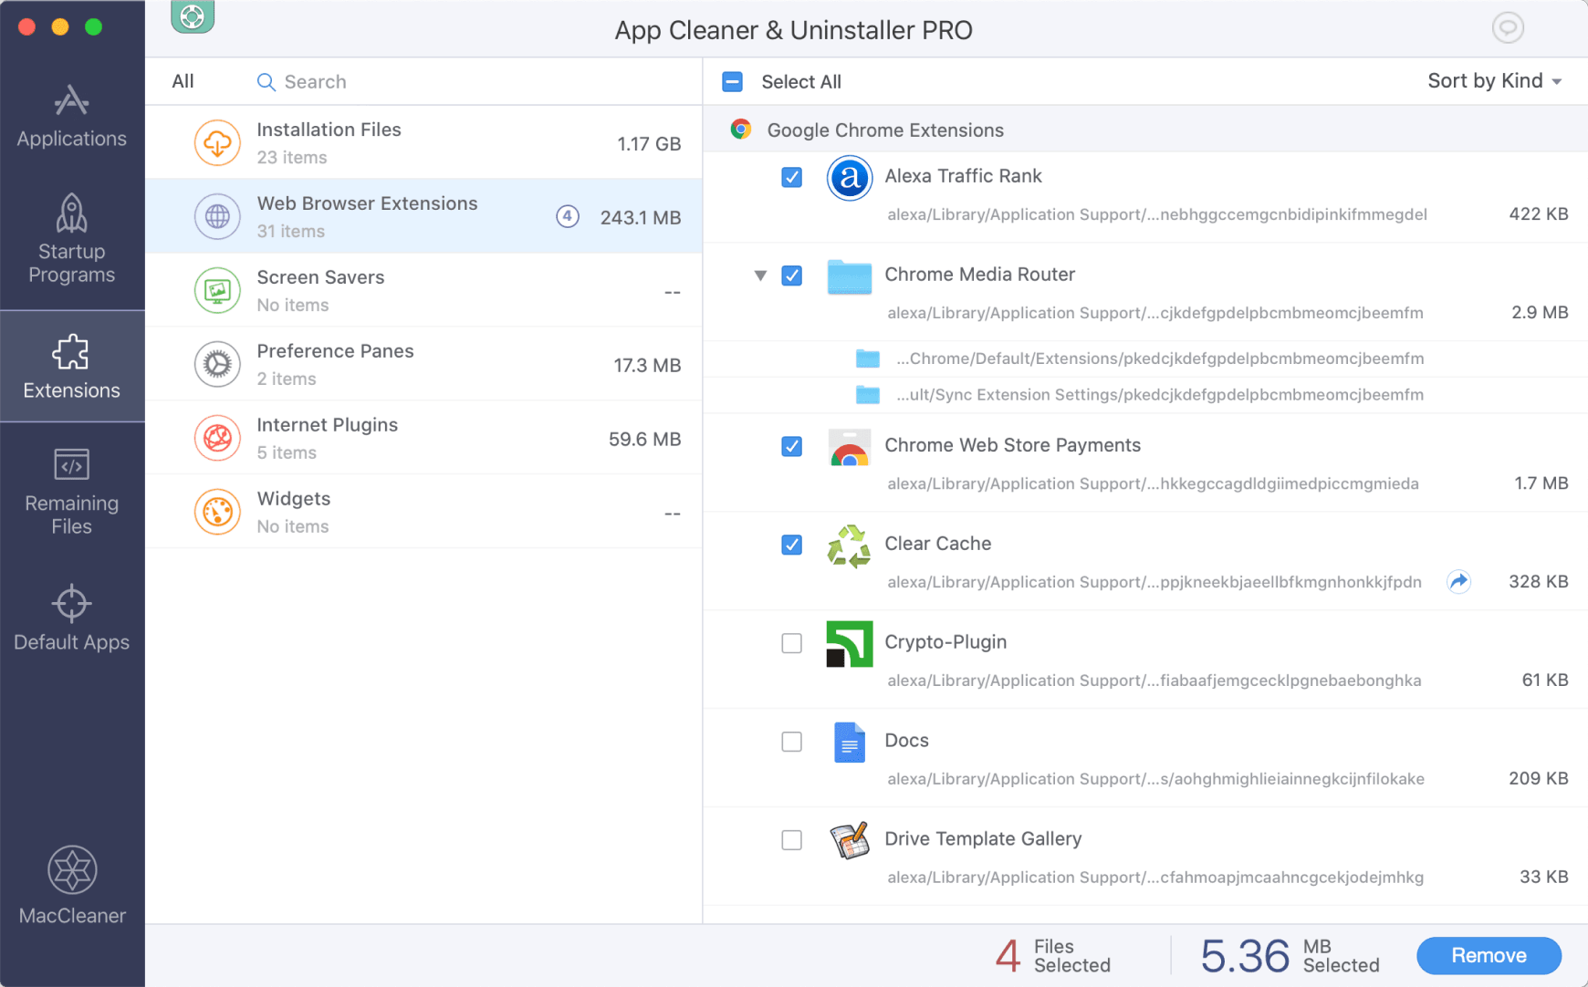Screen dimensions: 1588x987
Task: Click the Internet Plugins icon
Action: (217, 439)
